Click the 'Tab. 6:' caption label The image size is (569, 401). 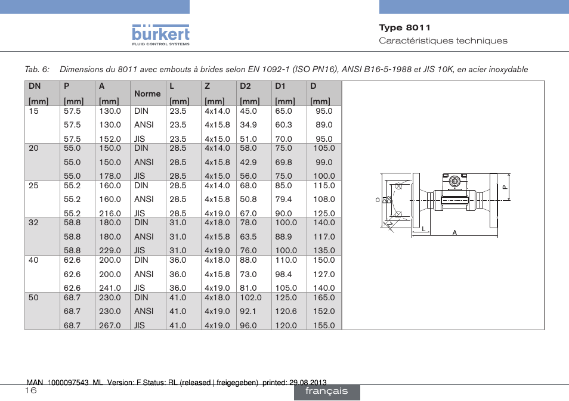pos(37,69)
